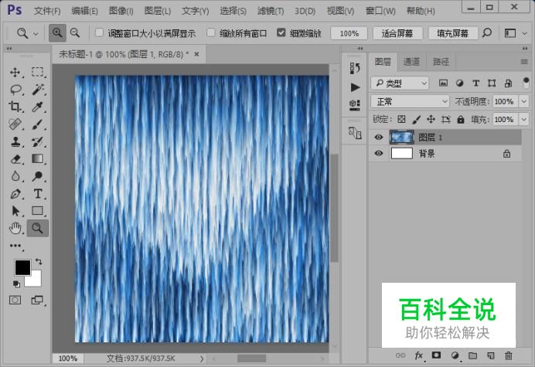Select the Move tool
Viewport: 535px width, 367px height.
coord(15,72)
